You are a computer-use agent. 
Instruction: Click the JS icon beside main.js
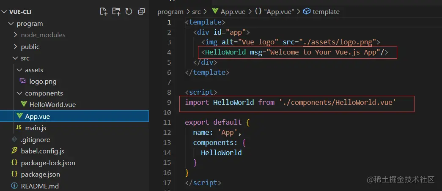pos(19,128)
